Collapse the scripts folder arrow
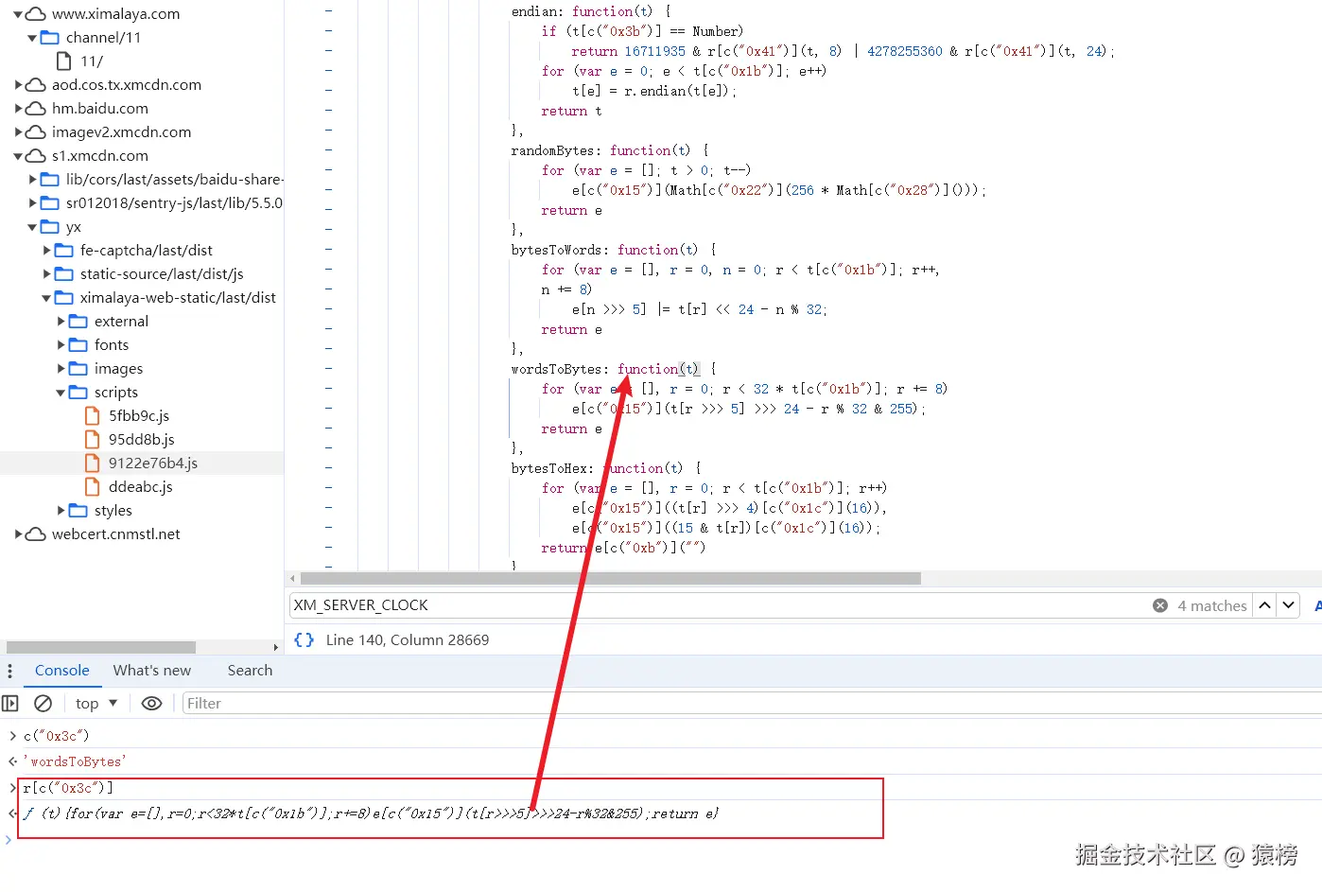The image size is (1322, 892). coord(61,393)
